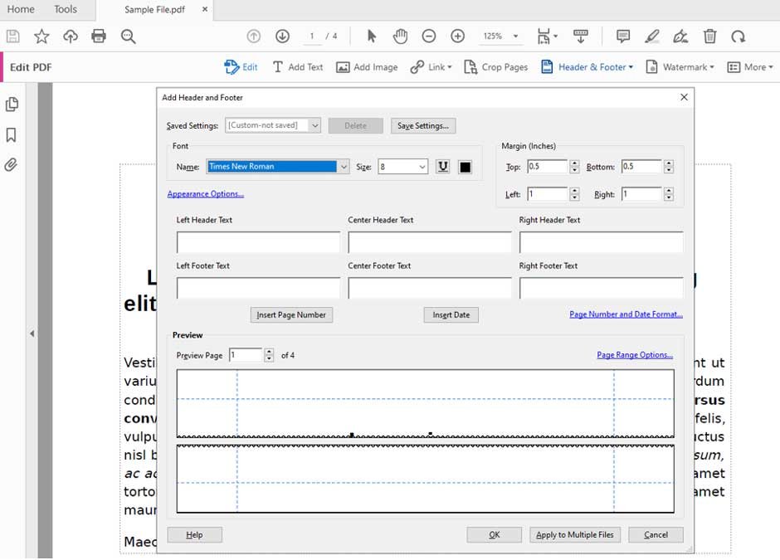780x560 pixels.
Task: Click the scrolling mode icon
Action: pyautogui.click(x=581, y=37)
